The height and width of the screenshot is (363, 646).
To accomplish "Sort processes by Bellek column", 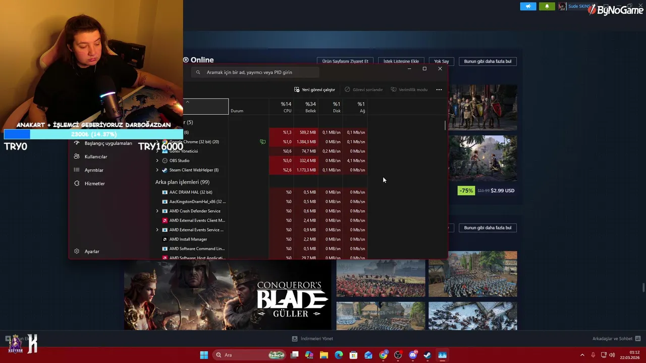I will (305, 107).
